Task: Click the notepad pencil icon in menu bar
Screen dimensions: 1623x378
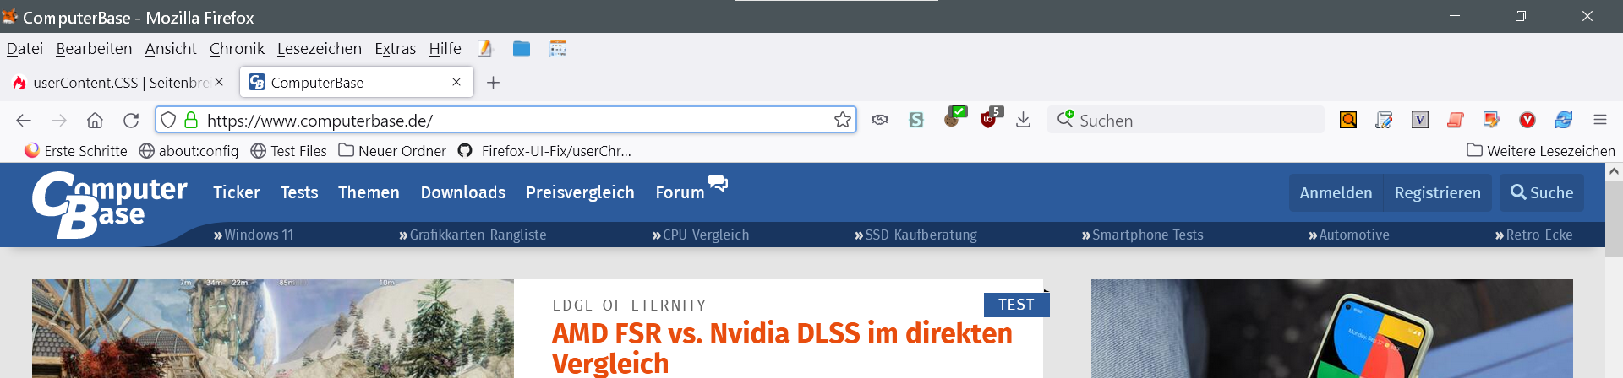Action: point(485,48)
